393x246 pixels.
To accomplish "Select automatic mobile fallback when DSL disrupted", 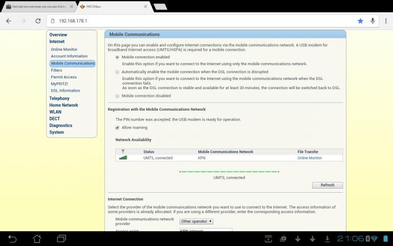I will (x=117, y=72).
